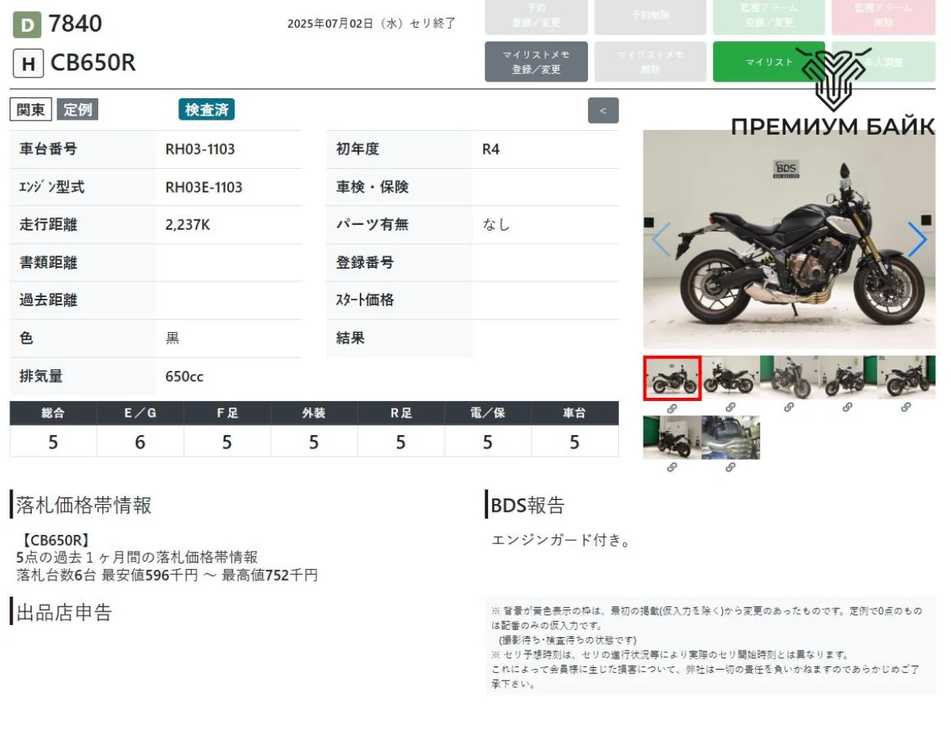The image size is (951, 733).
Task: Click link icon under first bottom-row thumbnail
Action: (671, 468)
